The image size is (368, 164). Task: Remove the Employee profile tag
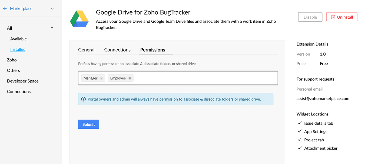click(130, 78)
